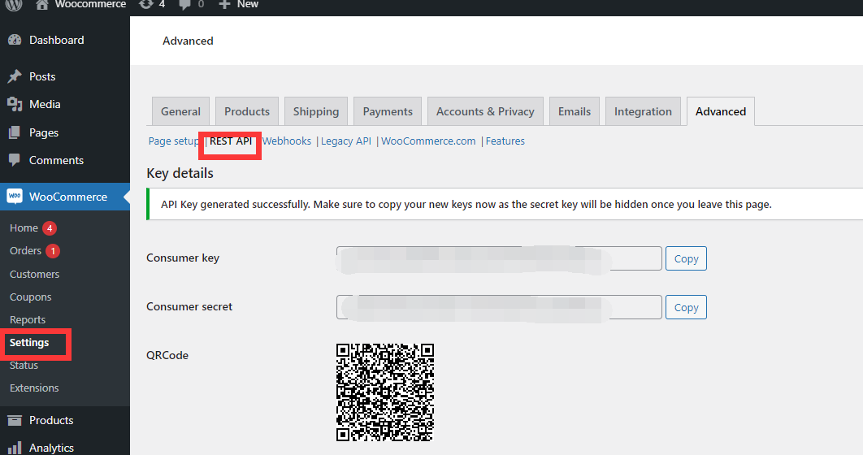
Task: Switch to the Payments settings tab
Action: click(x=388, y=111)
